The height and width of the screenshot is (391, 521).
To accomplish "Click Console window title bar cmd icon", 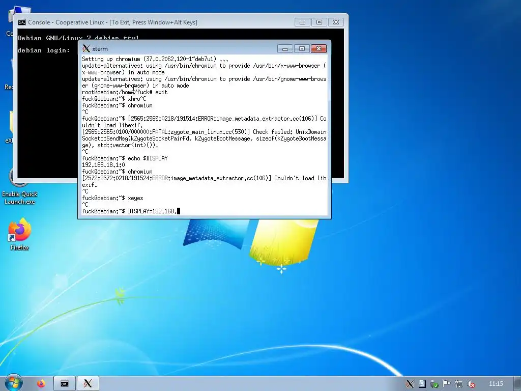I will click(21, 22).
